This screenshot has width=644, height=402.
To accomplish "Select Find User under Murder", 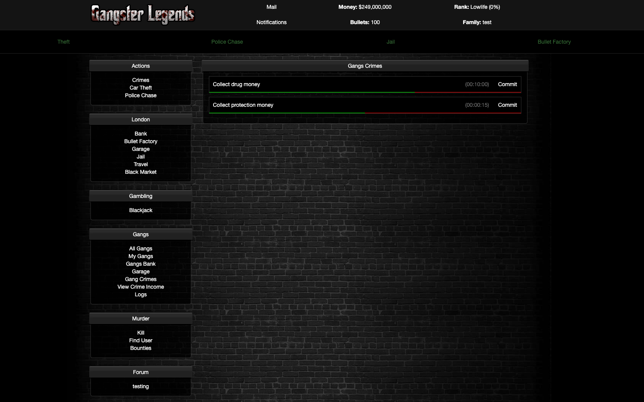I will [141, 340].
